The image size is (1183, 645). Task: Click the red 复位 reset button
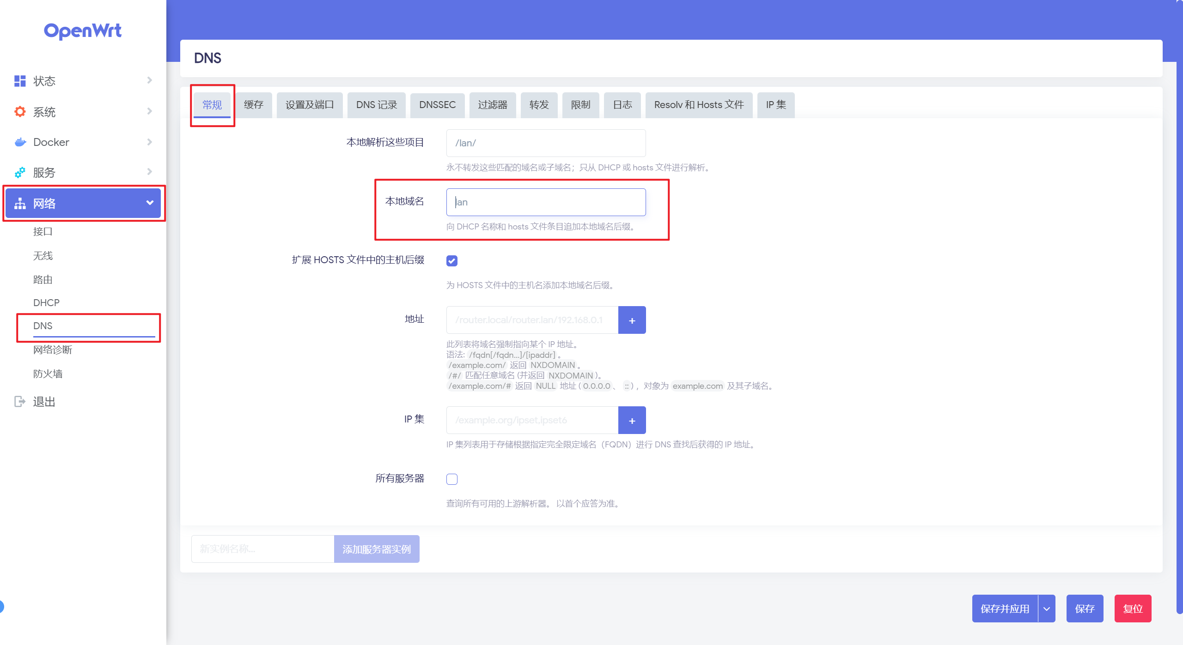tap(1133, 609)
